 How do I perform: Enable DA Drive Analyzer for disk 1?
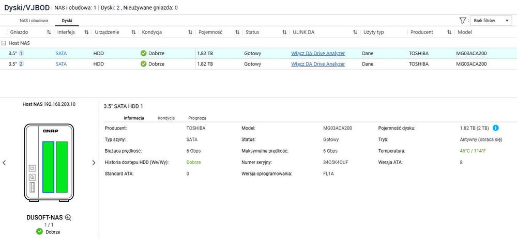coord(318,53)
